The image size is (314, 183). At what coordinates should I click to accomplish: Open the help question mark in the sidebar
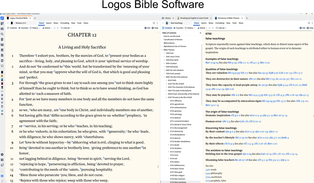click(2, 154)
